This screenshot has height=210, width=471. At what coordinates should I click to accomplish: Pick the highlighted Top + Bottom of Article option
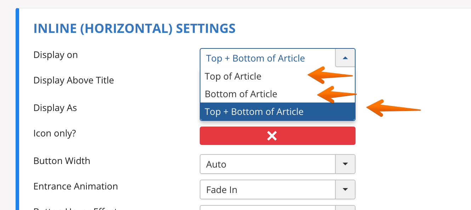[x=254, y=112]
